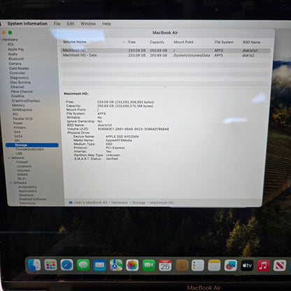Screen dimensions: 291x291
Task: Open the Help menu
Action: pyautogui.click(x=106, y=24)
